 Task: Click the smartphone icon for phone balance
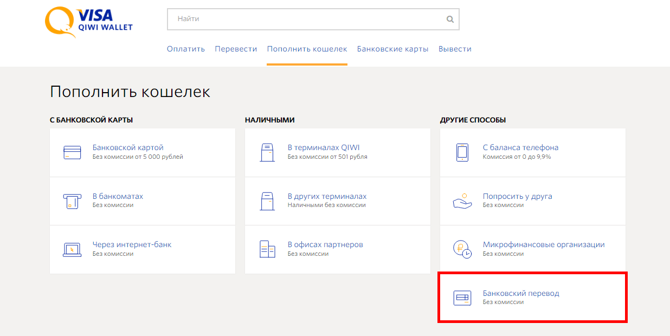point(462,152)
